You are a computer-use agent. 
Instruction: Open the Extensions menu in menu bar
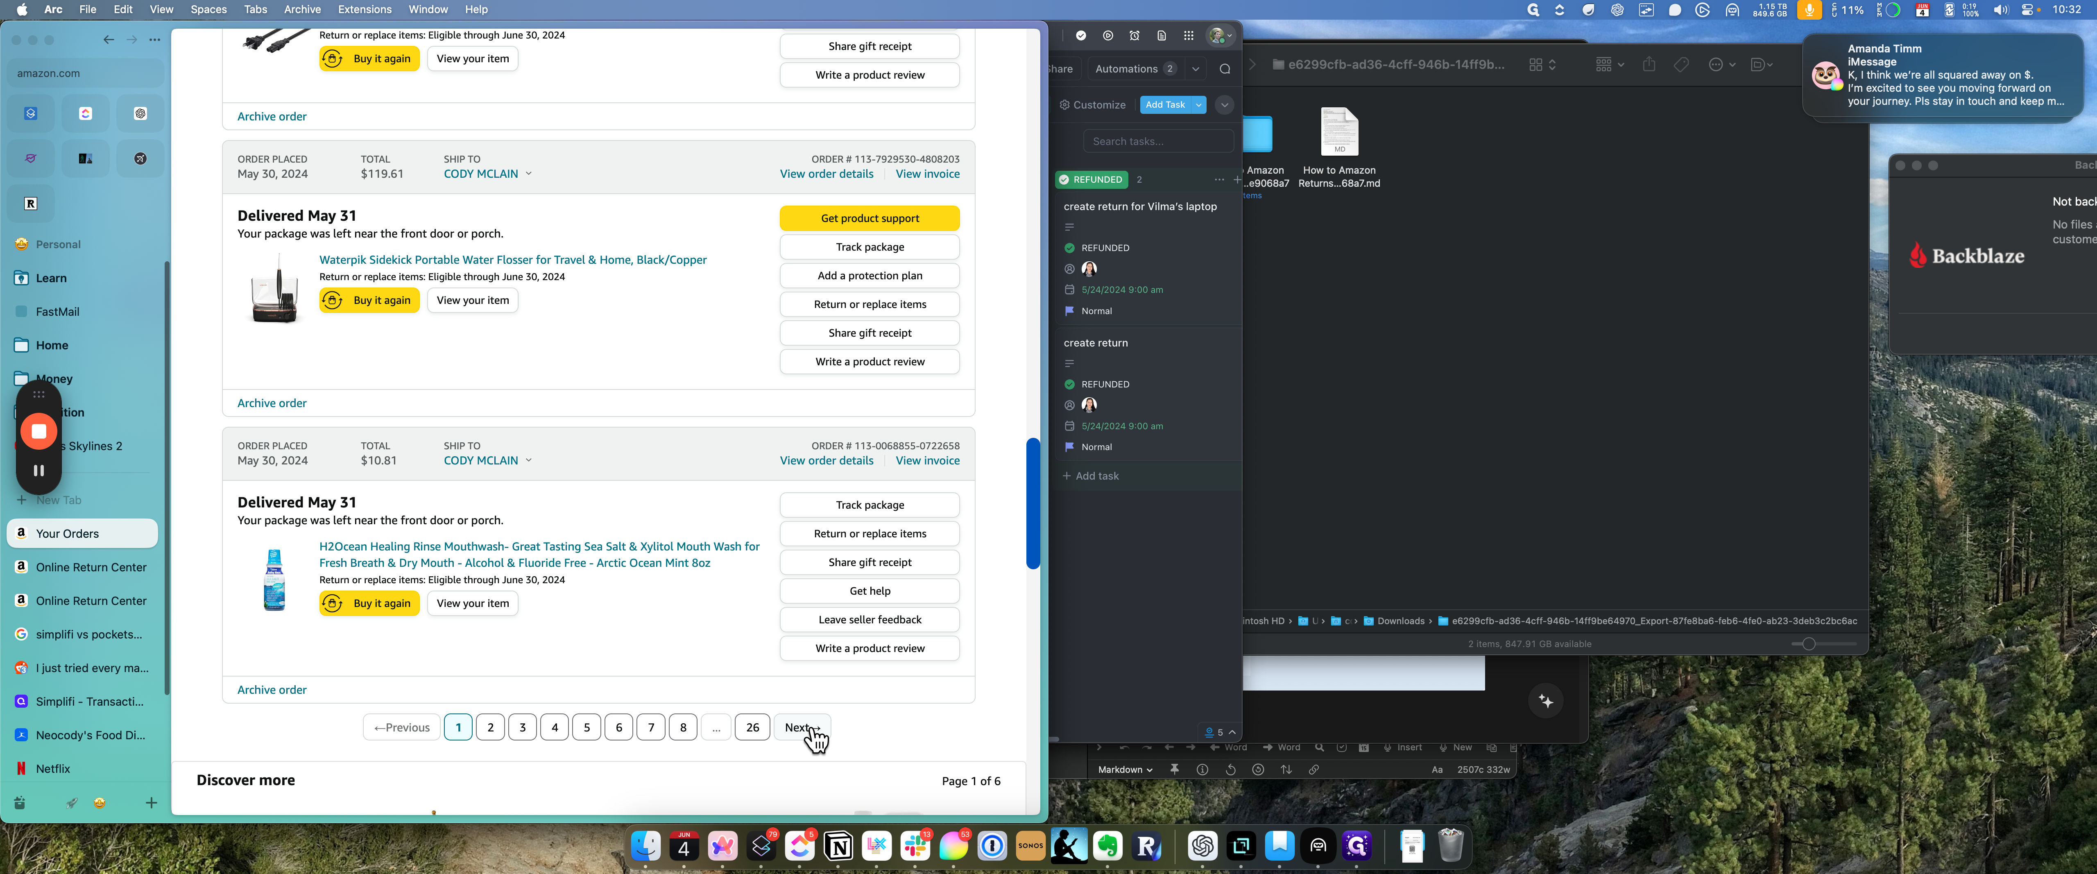pyautogui.click(x=364, y=10)
